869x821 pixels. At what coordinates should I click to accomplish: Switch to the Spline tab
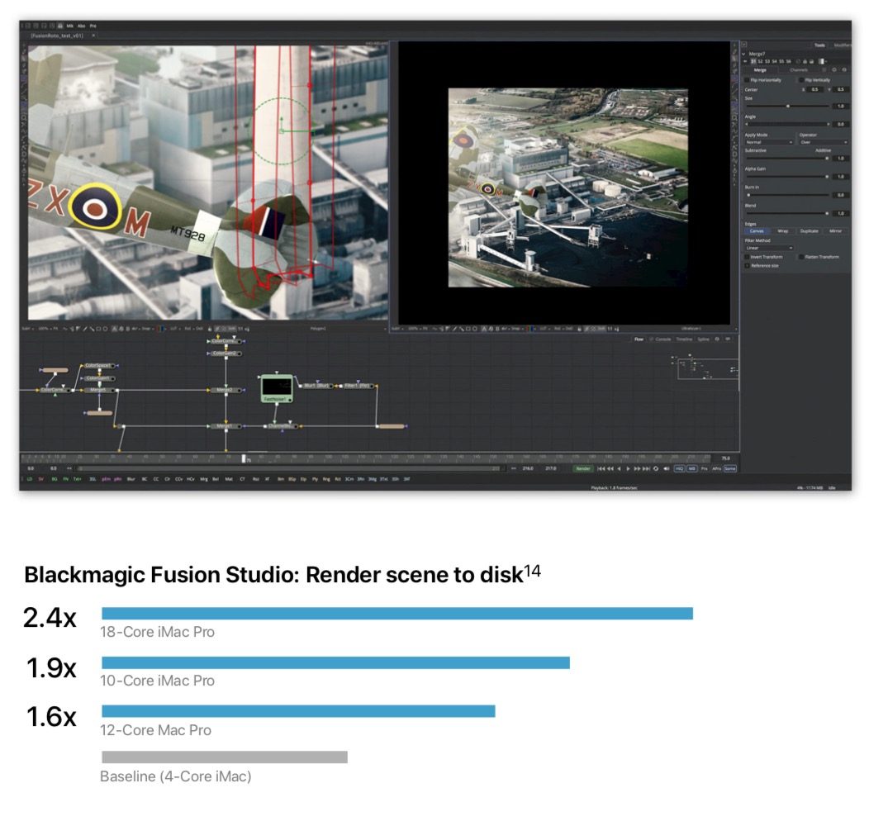coord(703,339)
